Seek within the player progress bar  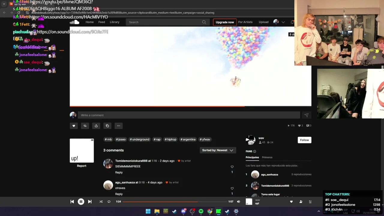(175, 202)
